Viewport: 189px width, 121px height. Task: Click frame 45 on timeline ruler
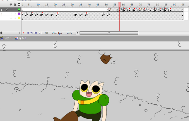[98, 5]
